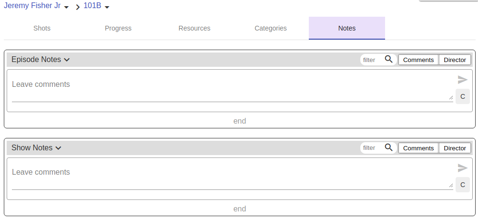Click the search icon in Show Notes
This screenshot has width=478, height=220.
pyautogui.click(x=389, y=147)
